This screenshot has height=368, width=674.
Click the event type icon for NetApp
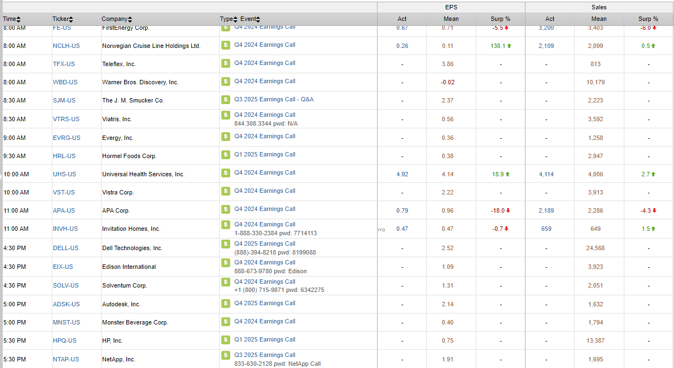[225, 355]
